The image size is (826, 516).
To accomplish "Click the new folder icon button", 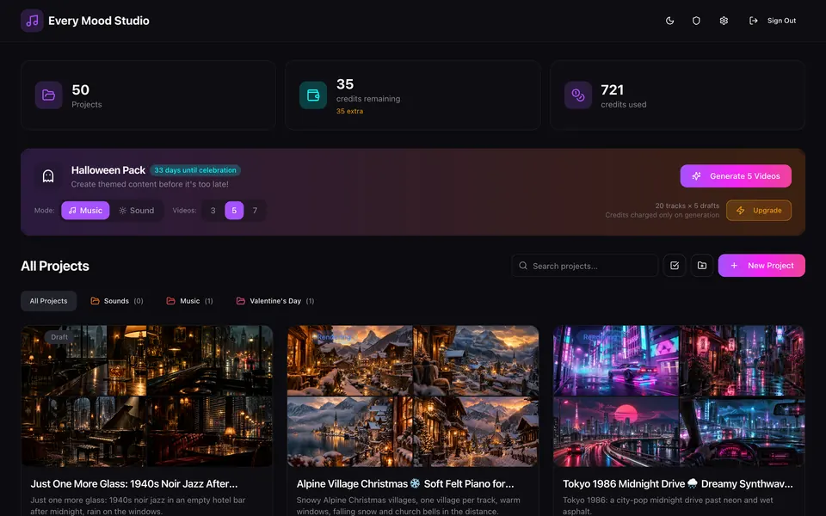I will tap(702, 266).
